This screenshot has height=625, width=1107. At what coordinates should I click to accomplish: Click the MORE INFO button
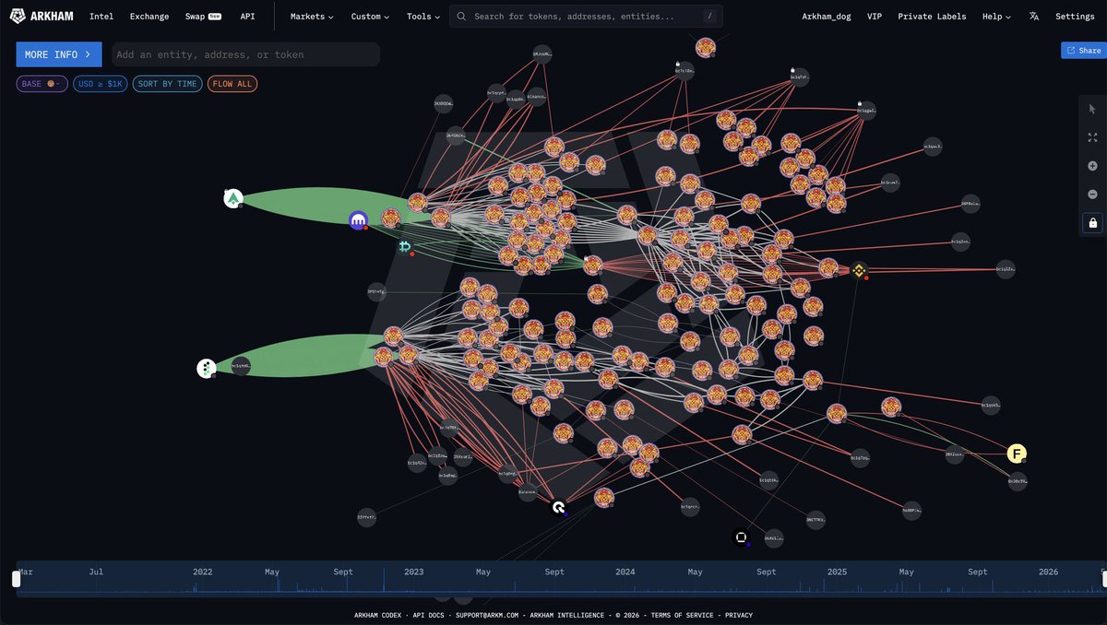(59, 54)
